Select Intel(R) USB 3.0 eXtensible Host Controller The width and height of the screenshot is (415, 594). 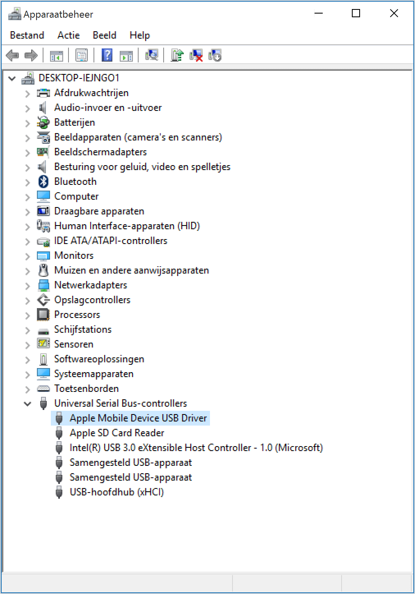196,448
